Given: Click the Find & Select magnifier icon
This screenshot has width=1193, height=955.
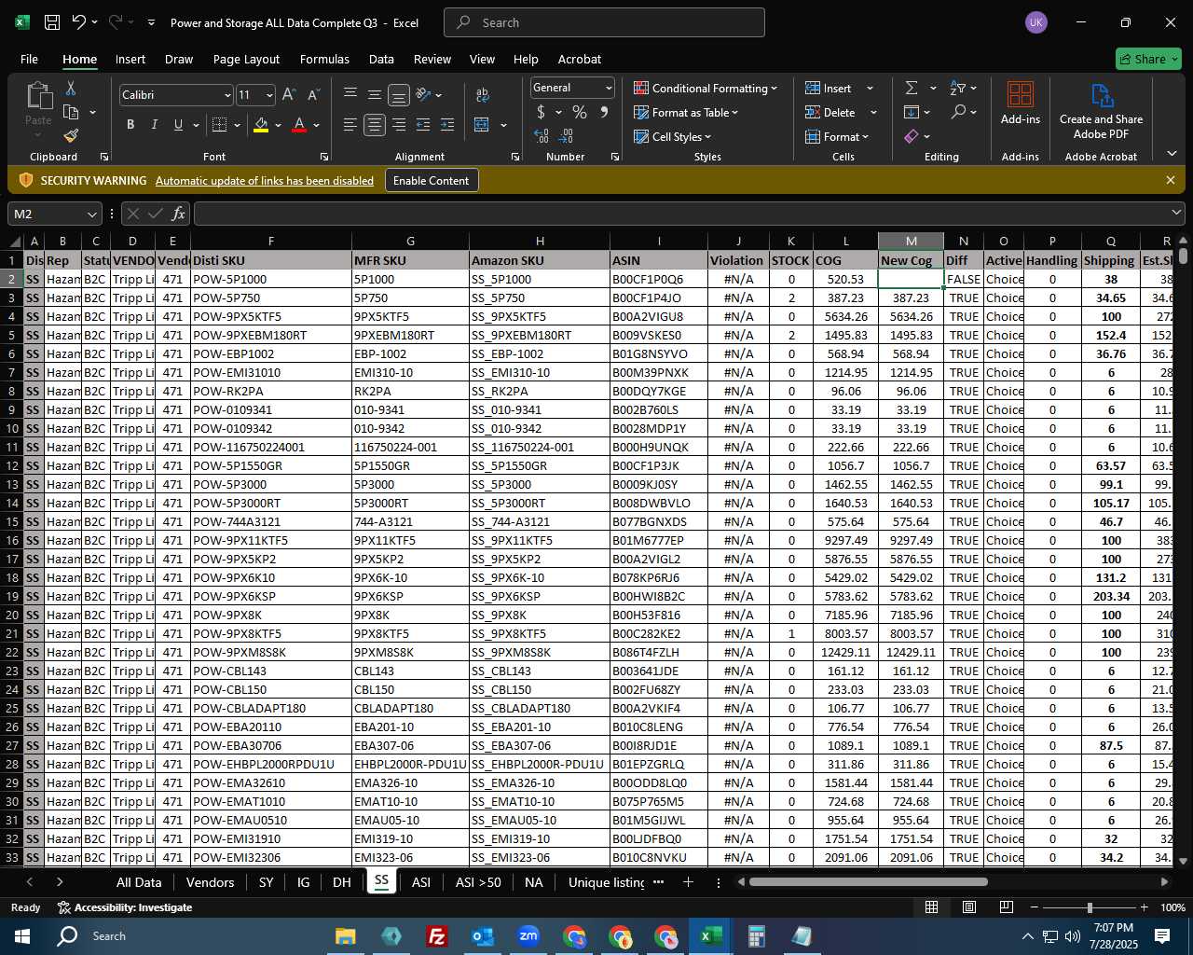Looking at the screenshot, I should tap(958, 112).
